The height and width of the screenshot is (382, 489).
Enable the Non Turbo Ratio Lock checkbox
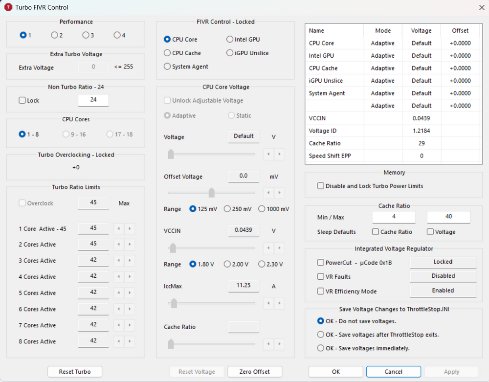click(22, 101)
